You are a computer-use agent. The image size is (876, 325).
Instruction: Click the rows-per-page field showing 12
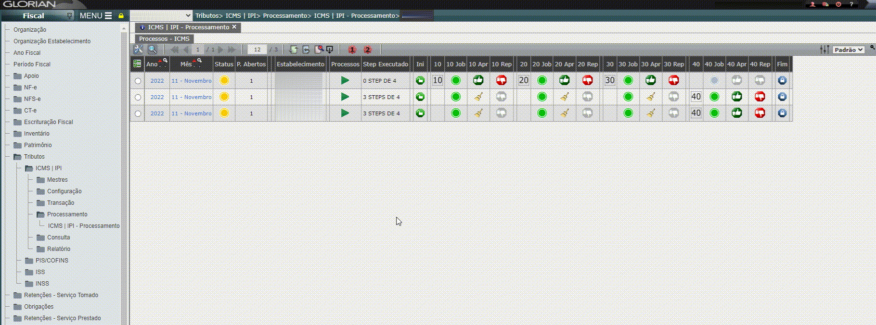(257, 50)
